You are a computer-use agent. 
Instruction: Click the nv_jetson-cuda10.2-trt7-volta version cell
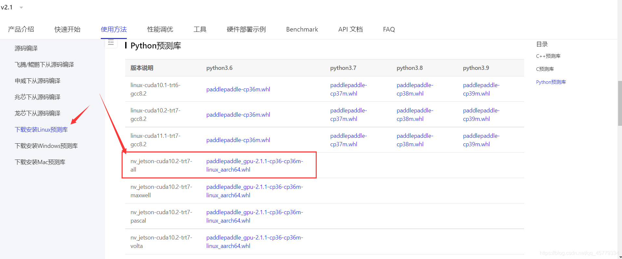point(161,242)
